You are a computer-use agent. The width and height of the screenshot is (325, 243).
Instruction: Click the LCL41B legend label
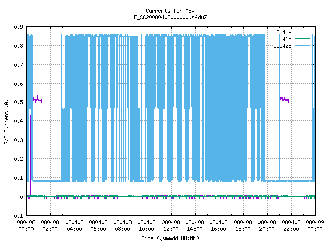[x=282, y=39]
